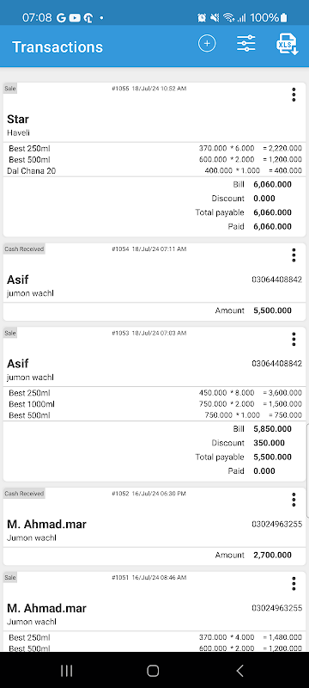Tap the Android home navigation button
The image size is (309, 688).
pos(153,670)
